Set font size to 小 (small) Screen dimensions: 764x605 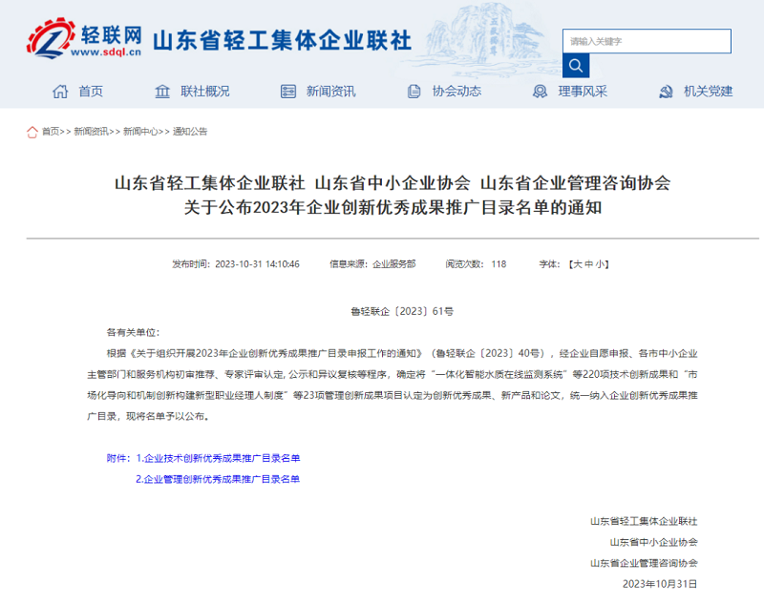[600, 264]
